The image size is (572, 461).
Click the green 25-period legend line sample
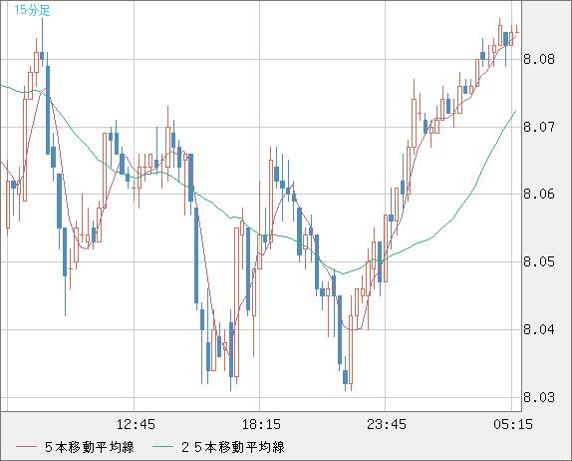tap(162, 447)
